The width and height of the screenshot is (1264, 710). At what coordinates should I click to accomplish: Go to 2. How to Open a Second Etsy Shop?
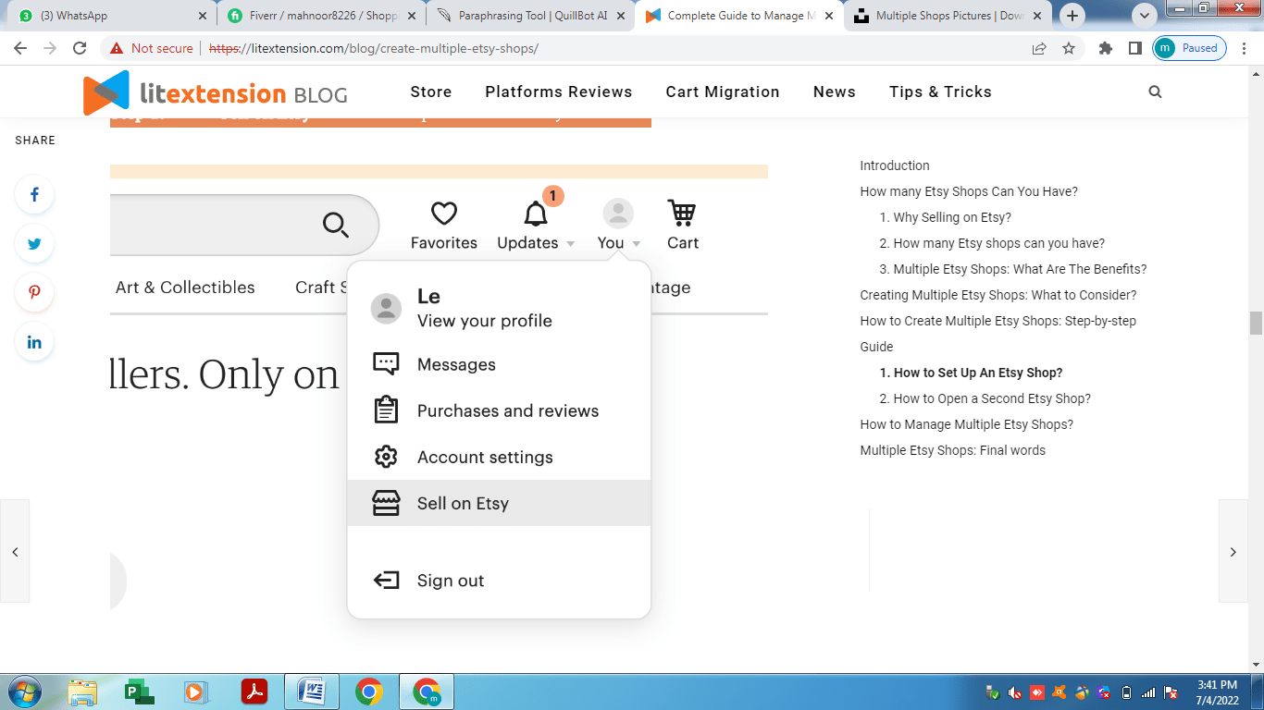pyautogui.click(x=985, y=398)
